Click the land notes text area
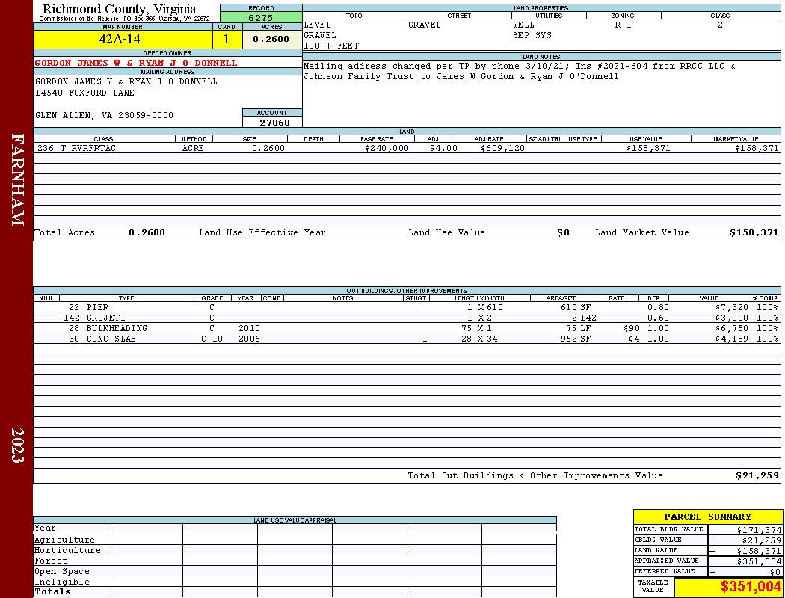The width and height of the screenshot is (785, 598). (x=541, y=93)
